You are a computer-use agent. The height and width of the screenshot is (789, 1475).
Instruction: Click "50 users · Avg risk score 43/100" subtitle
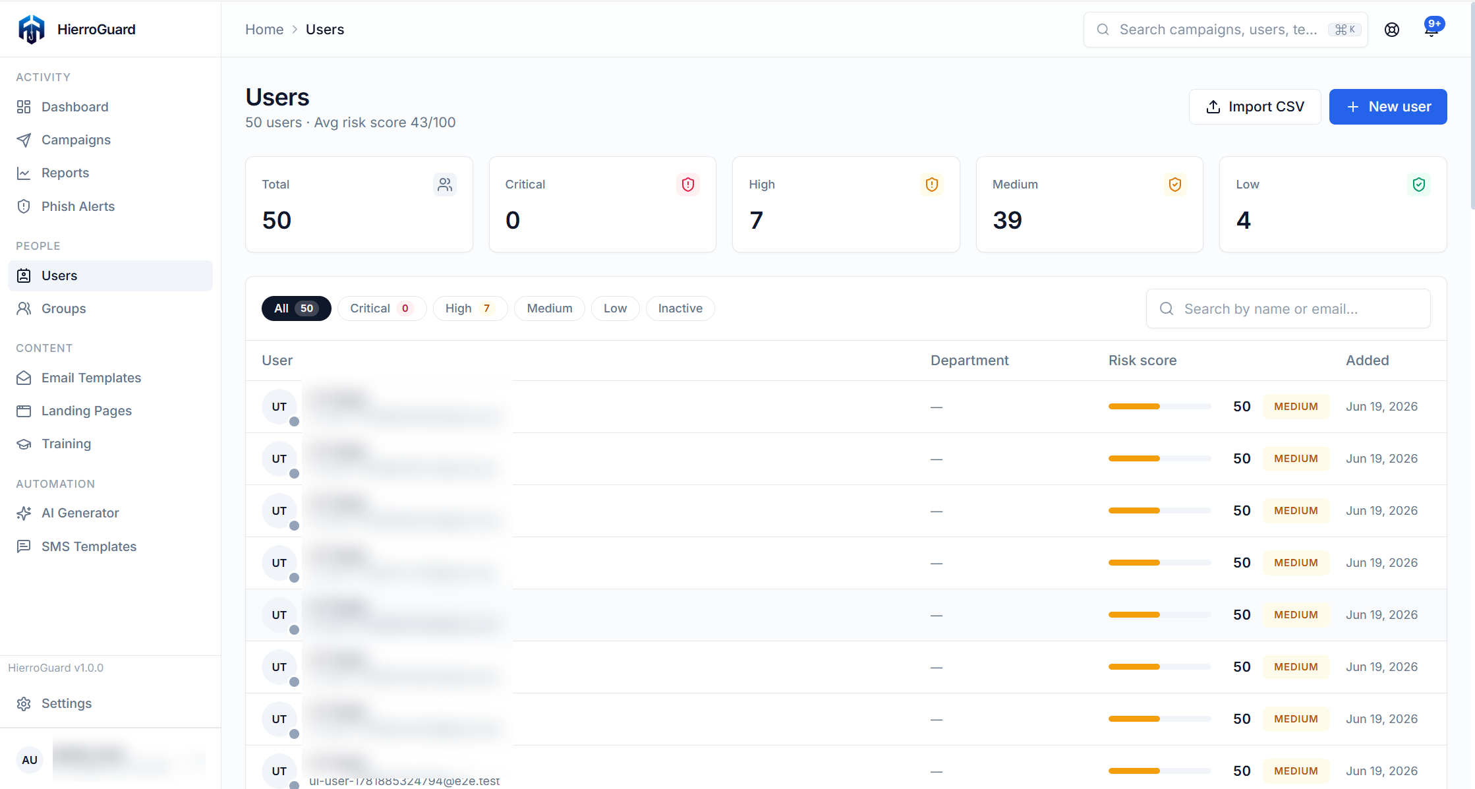tap(350, 123)
